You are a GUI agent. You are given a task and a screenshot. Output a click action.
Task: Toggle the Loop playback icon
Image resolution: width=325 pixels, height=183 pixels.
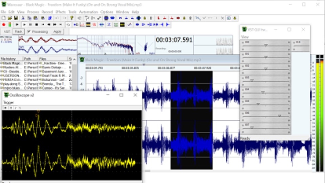68,25
